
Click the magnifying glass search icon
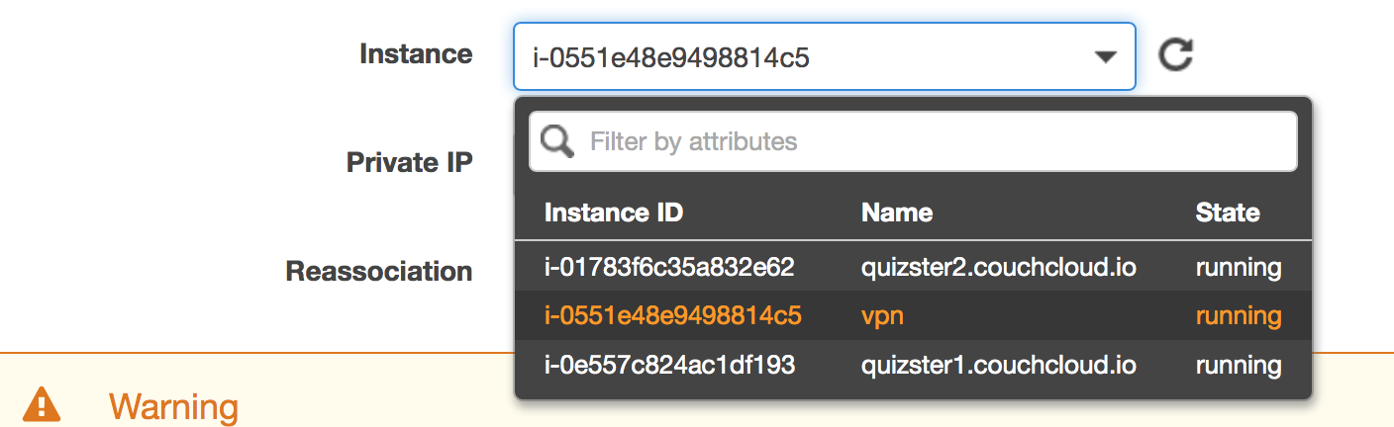click(x=557, y=141)
